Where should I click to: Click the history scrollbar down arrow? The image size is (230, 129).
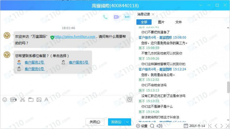228,120
